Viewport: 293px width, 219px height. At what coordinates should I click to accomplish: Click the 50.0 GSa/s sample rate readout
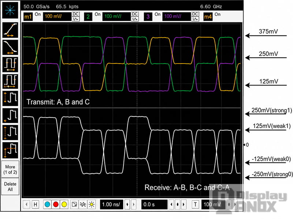click(37, 7)
